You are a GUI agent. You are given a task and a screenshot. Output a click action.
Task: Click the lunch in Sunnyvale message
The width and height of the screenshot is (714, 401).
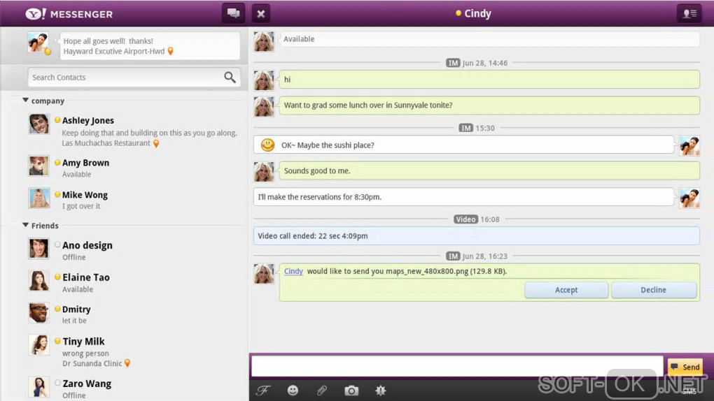(x=489, y=105)
